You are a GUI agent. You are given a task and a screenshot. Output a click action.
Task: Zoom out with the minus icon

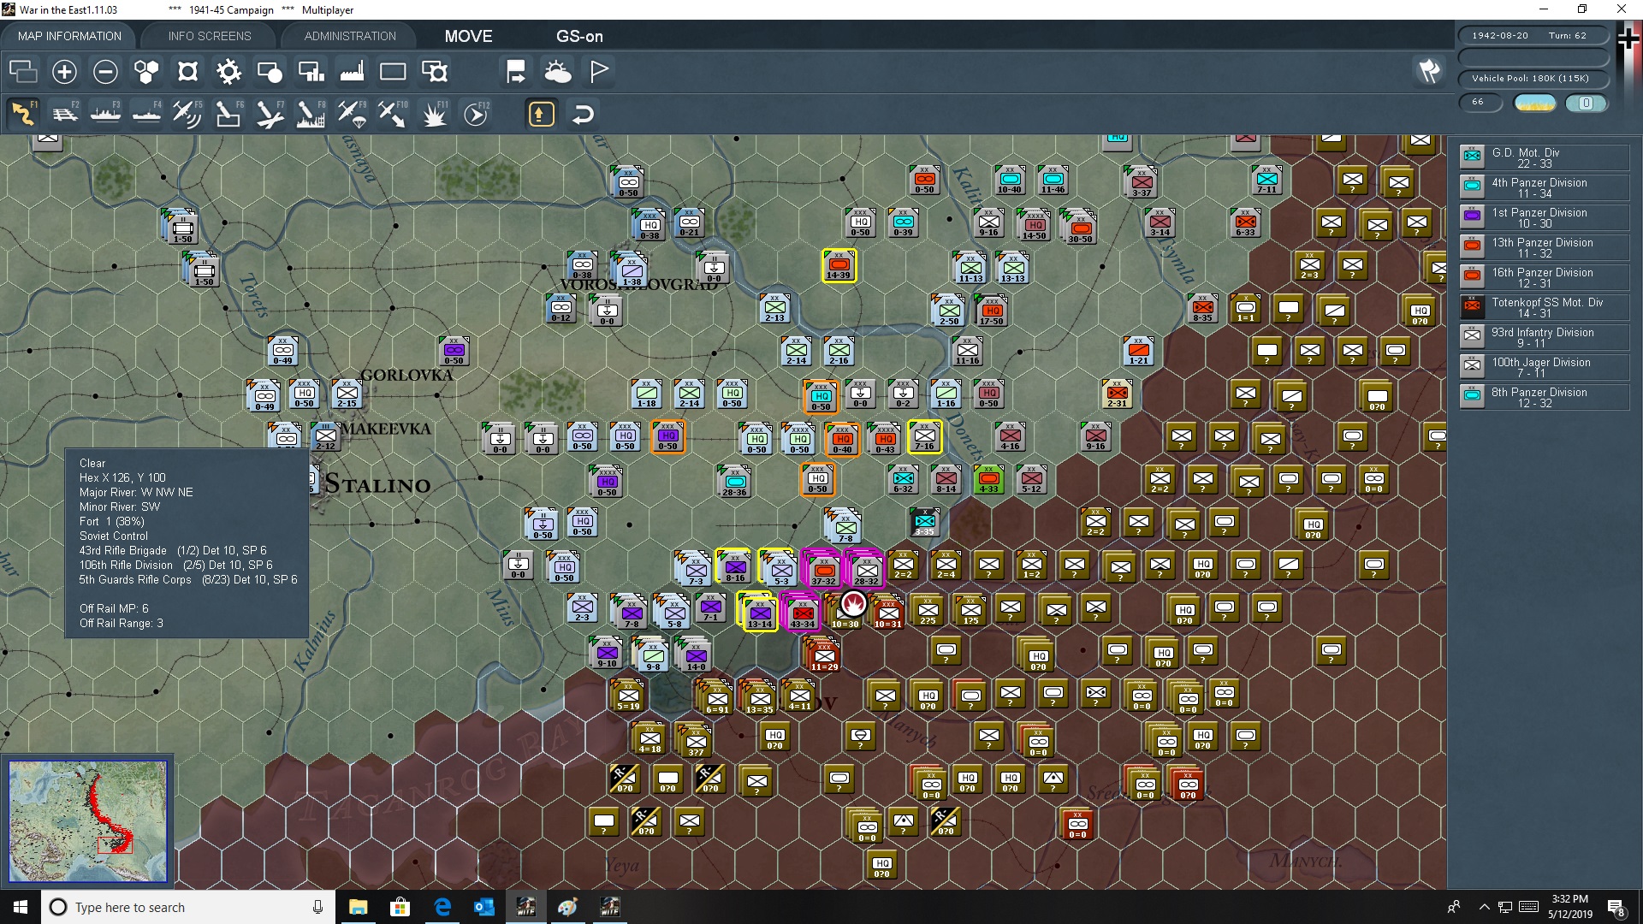(105, 72)
